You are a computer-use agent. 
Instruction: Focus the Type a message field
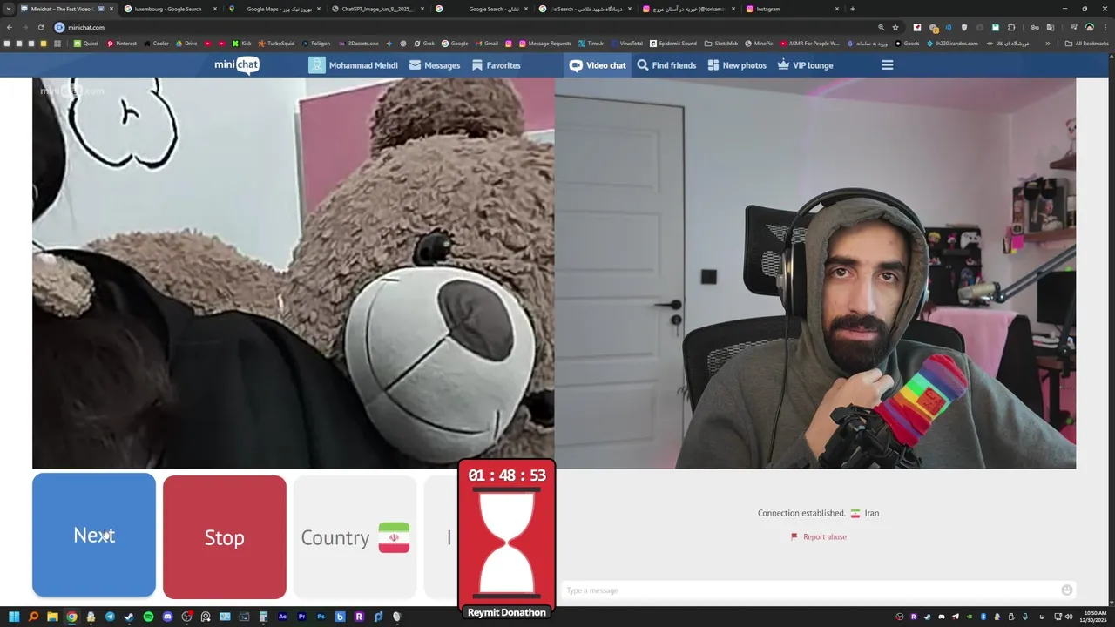810,590
